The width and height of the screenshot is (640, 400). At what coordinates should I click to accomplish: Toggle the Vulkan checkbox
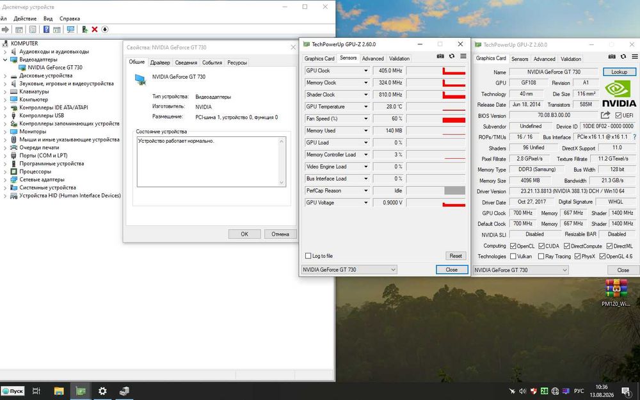pos(513,257)
